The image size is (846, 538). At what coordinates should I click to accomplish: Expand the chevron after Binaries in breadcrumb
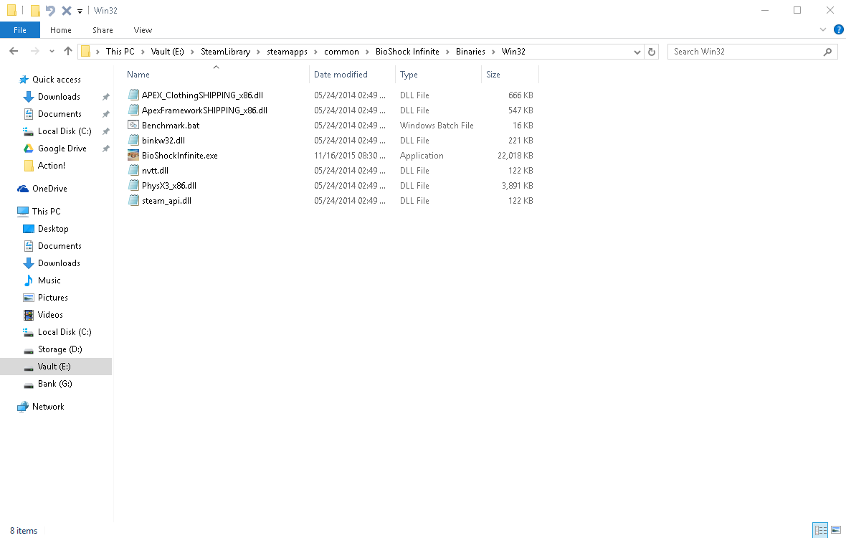pos(493,52)
